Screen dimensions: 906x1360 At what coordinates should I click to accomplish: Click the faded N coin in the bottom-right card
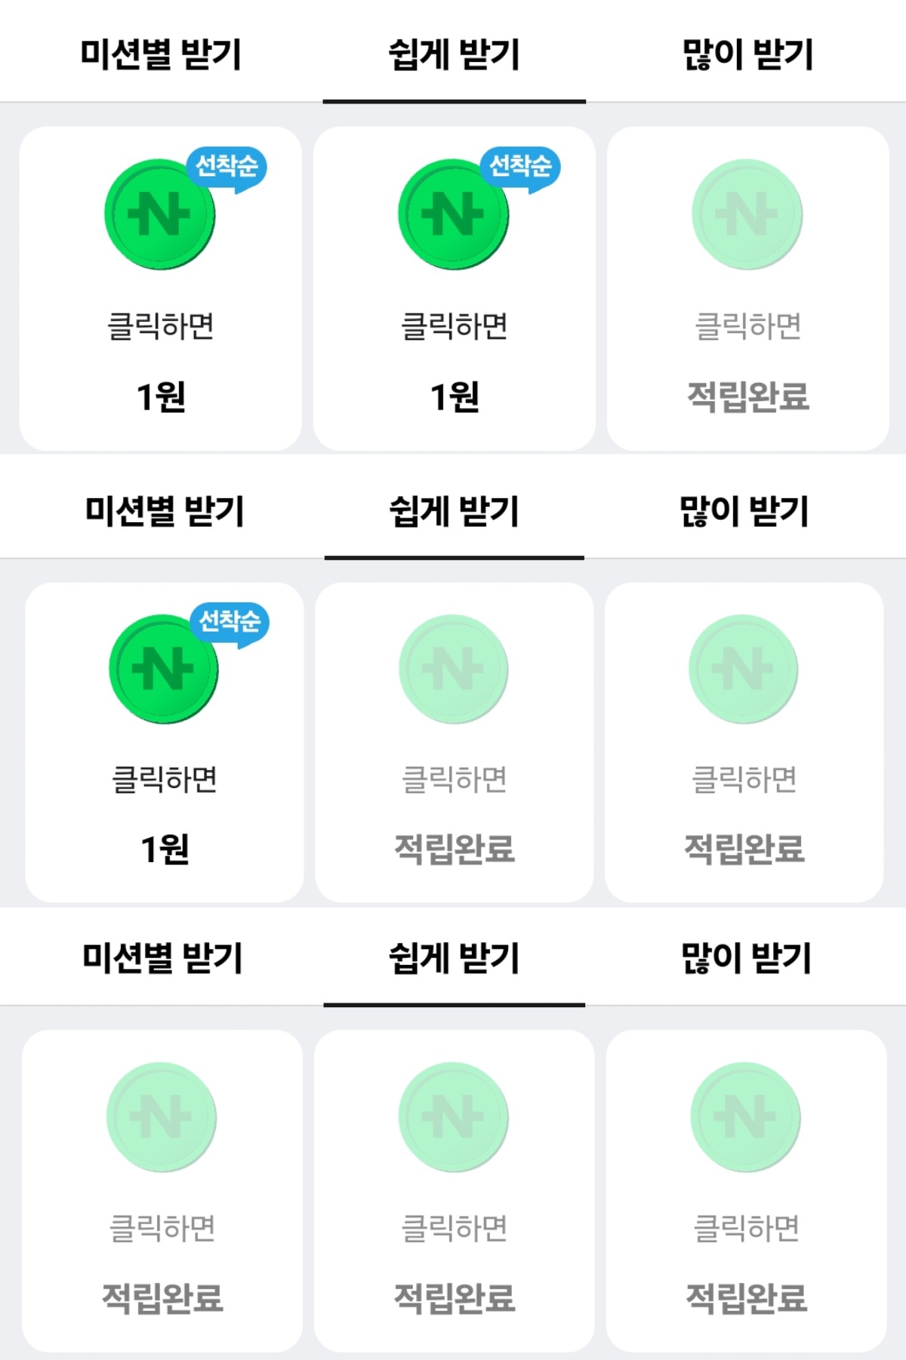click(x=745, y=1117)
